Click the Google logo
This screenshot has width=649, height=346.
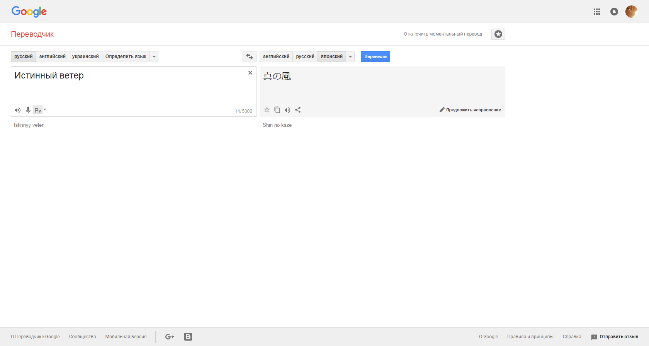coord(29,12)
